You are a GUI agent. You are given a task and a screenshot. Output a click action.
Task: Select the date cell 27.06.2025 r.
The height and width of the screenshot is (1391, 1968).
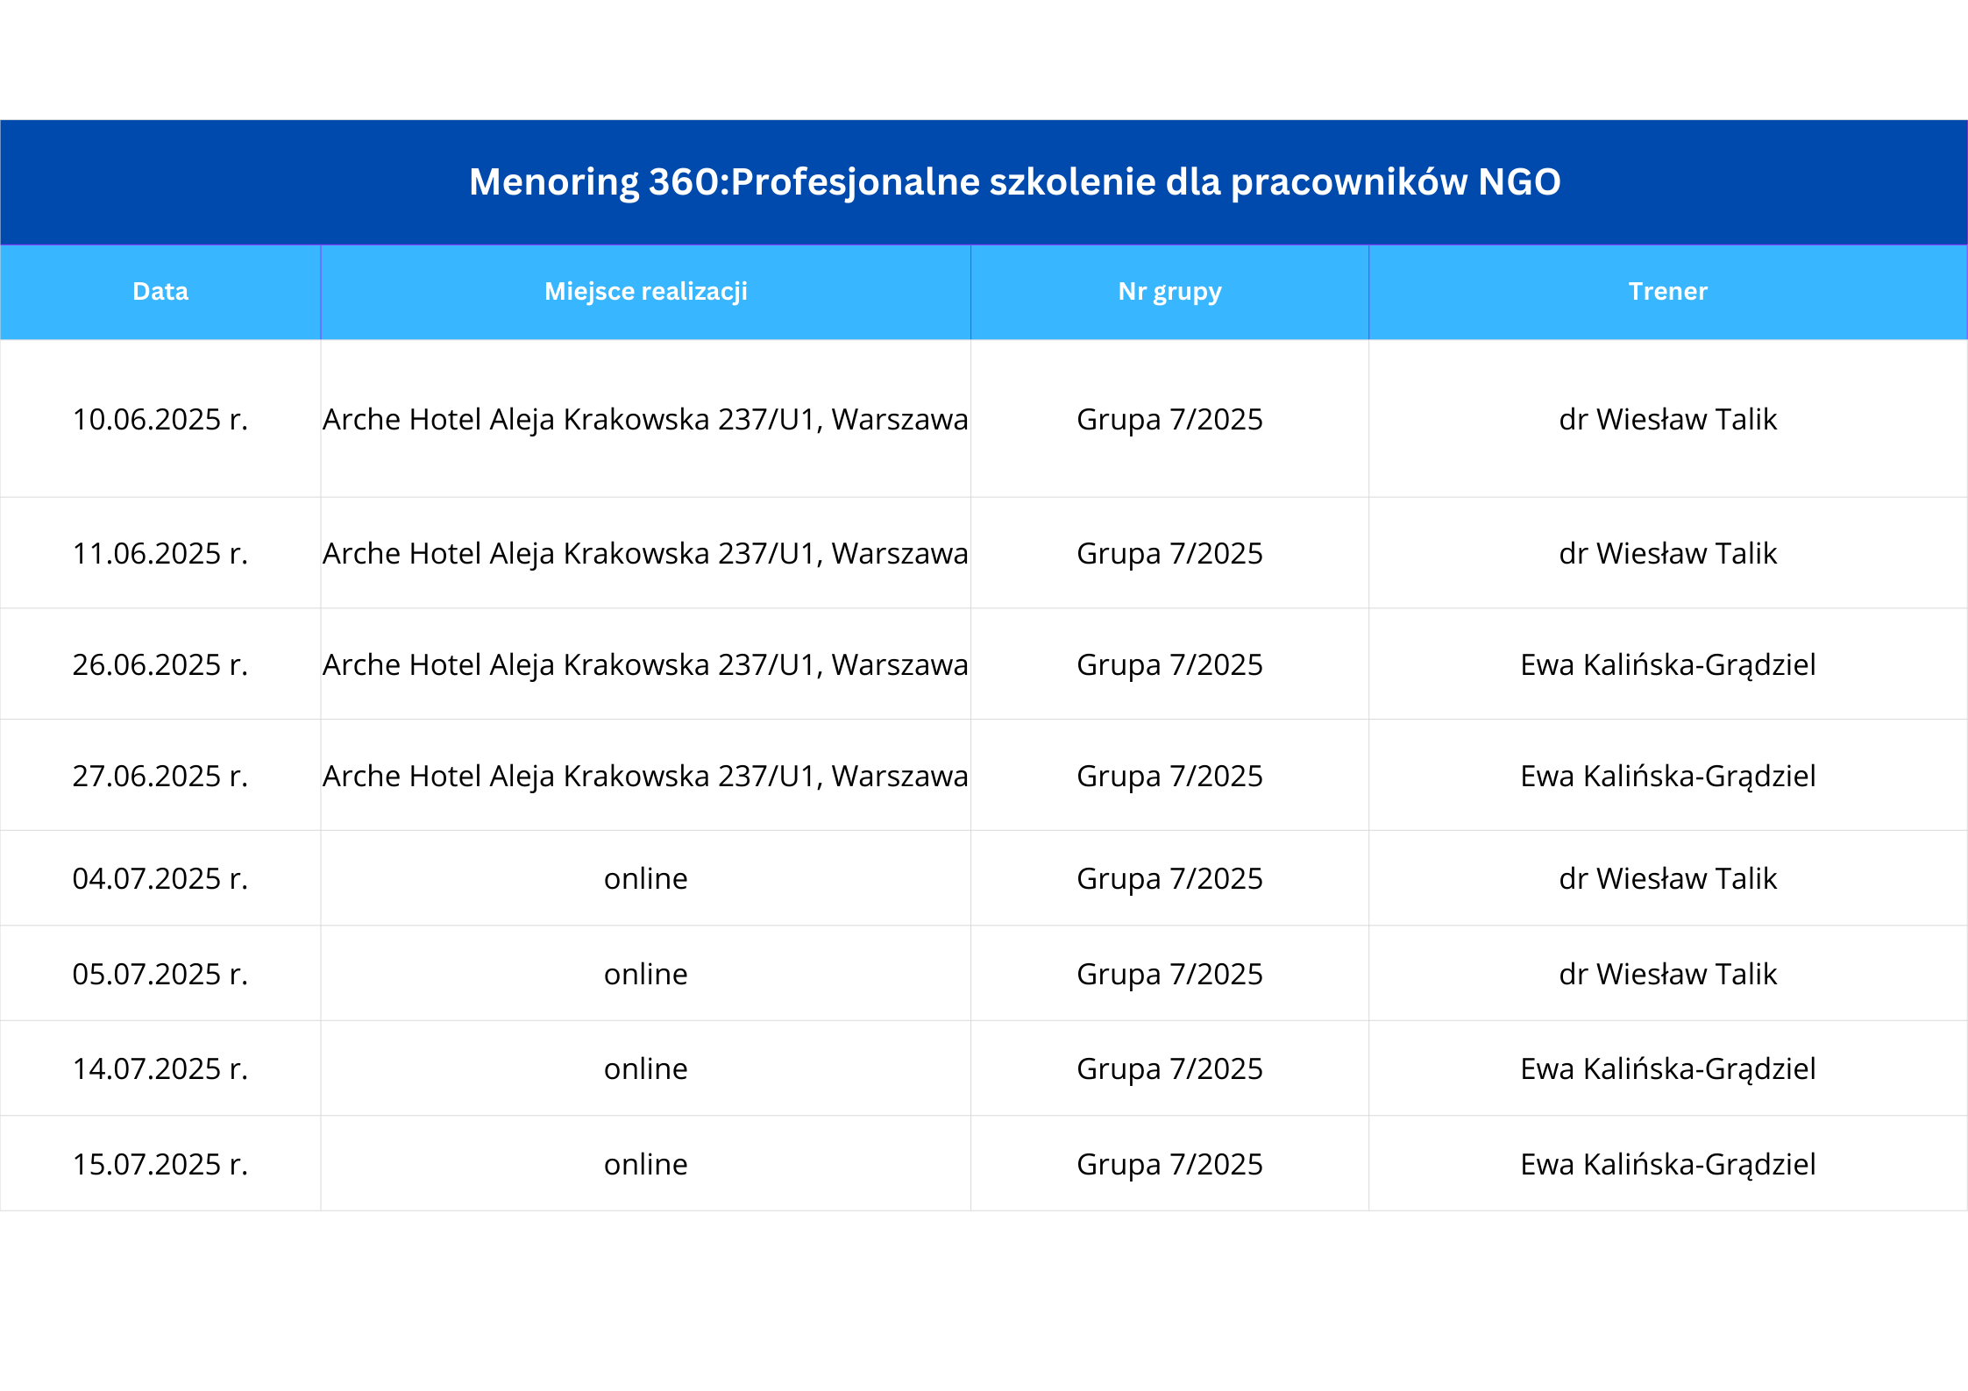[x=160, y=777]
